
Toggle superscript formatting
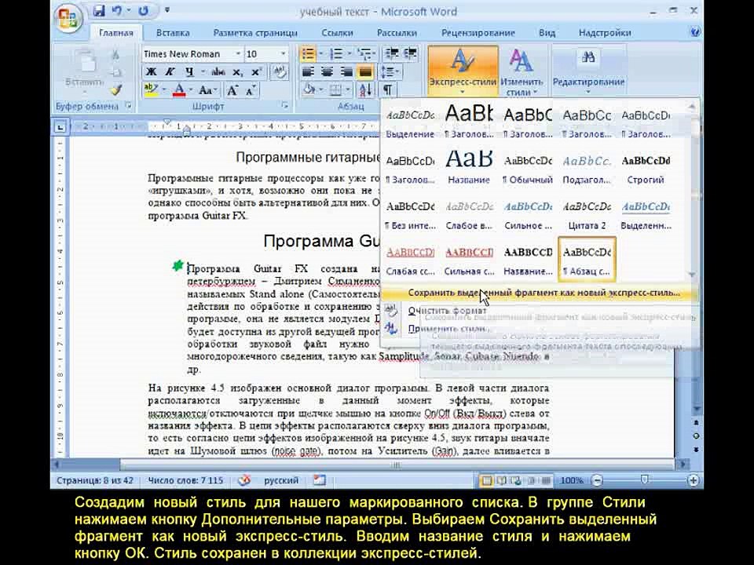[256, 72]
